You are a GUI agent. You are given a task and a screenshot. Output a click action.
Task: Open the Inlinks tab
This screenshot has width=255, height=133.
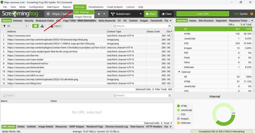click(x=21, y=127)
